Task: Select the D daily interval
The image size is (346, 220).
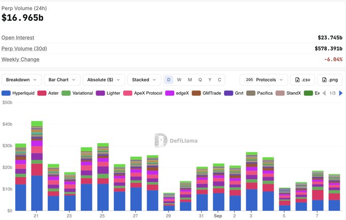Action: [x=169, y=80]
